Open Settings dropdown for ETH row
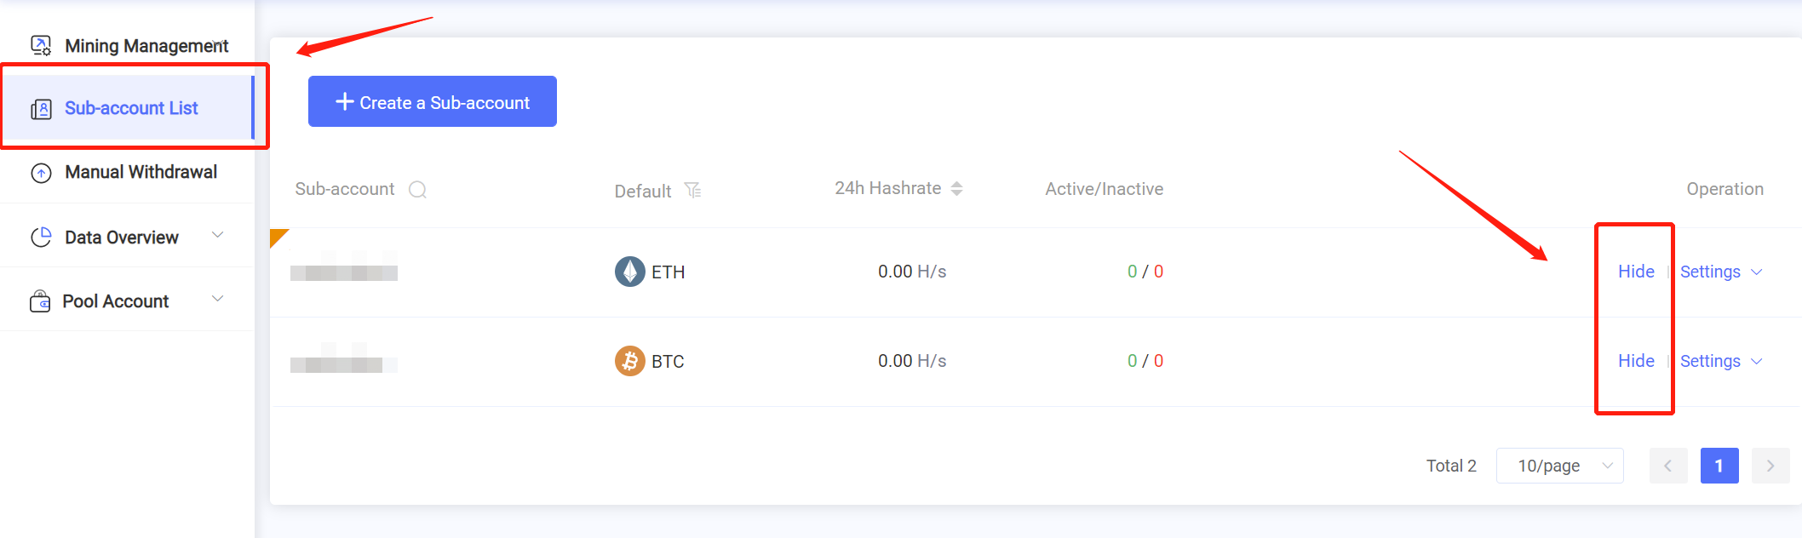 tap(1720, 272)
